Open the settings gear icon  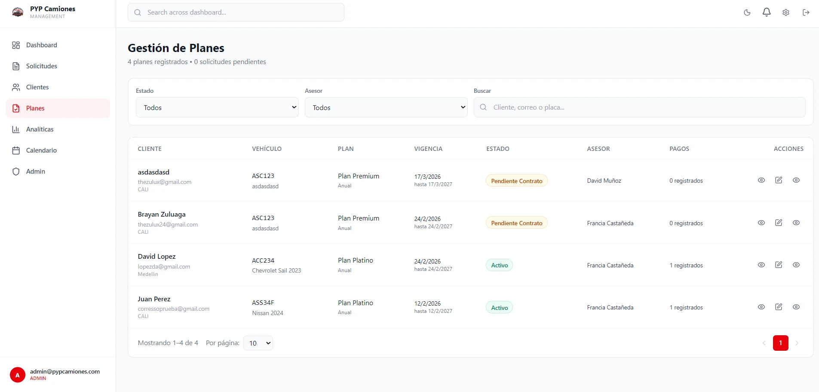point(786,12)
